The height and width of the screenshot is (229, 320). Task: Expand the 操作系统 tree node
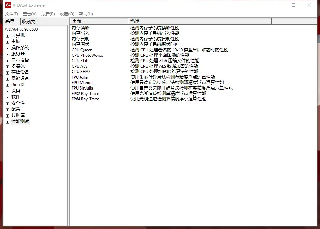click(x=7, y=48)
